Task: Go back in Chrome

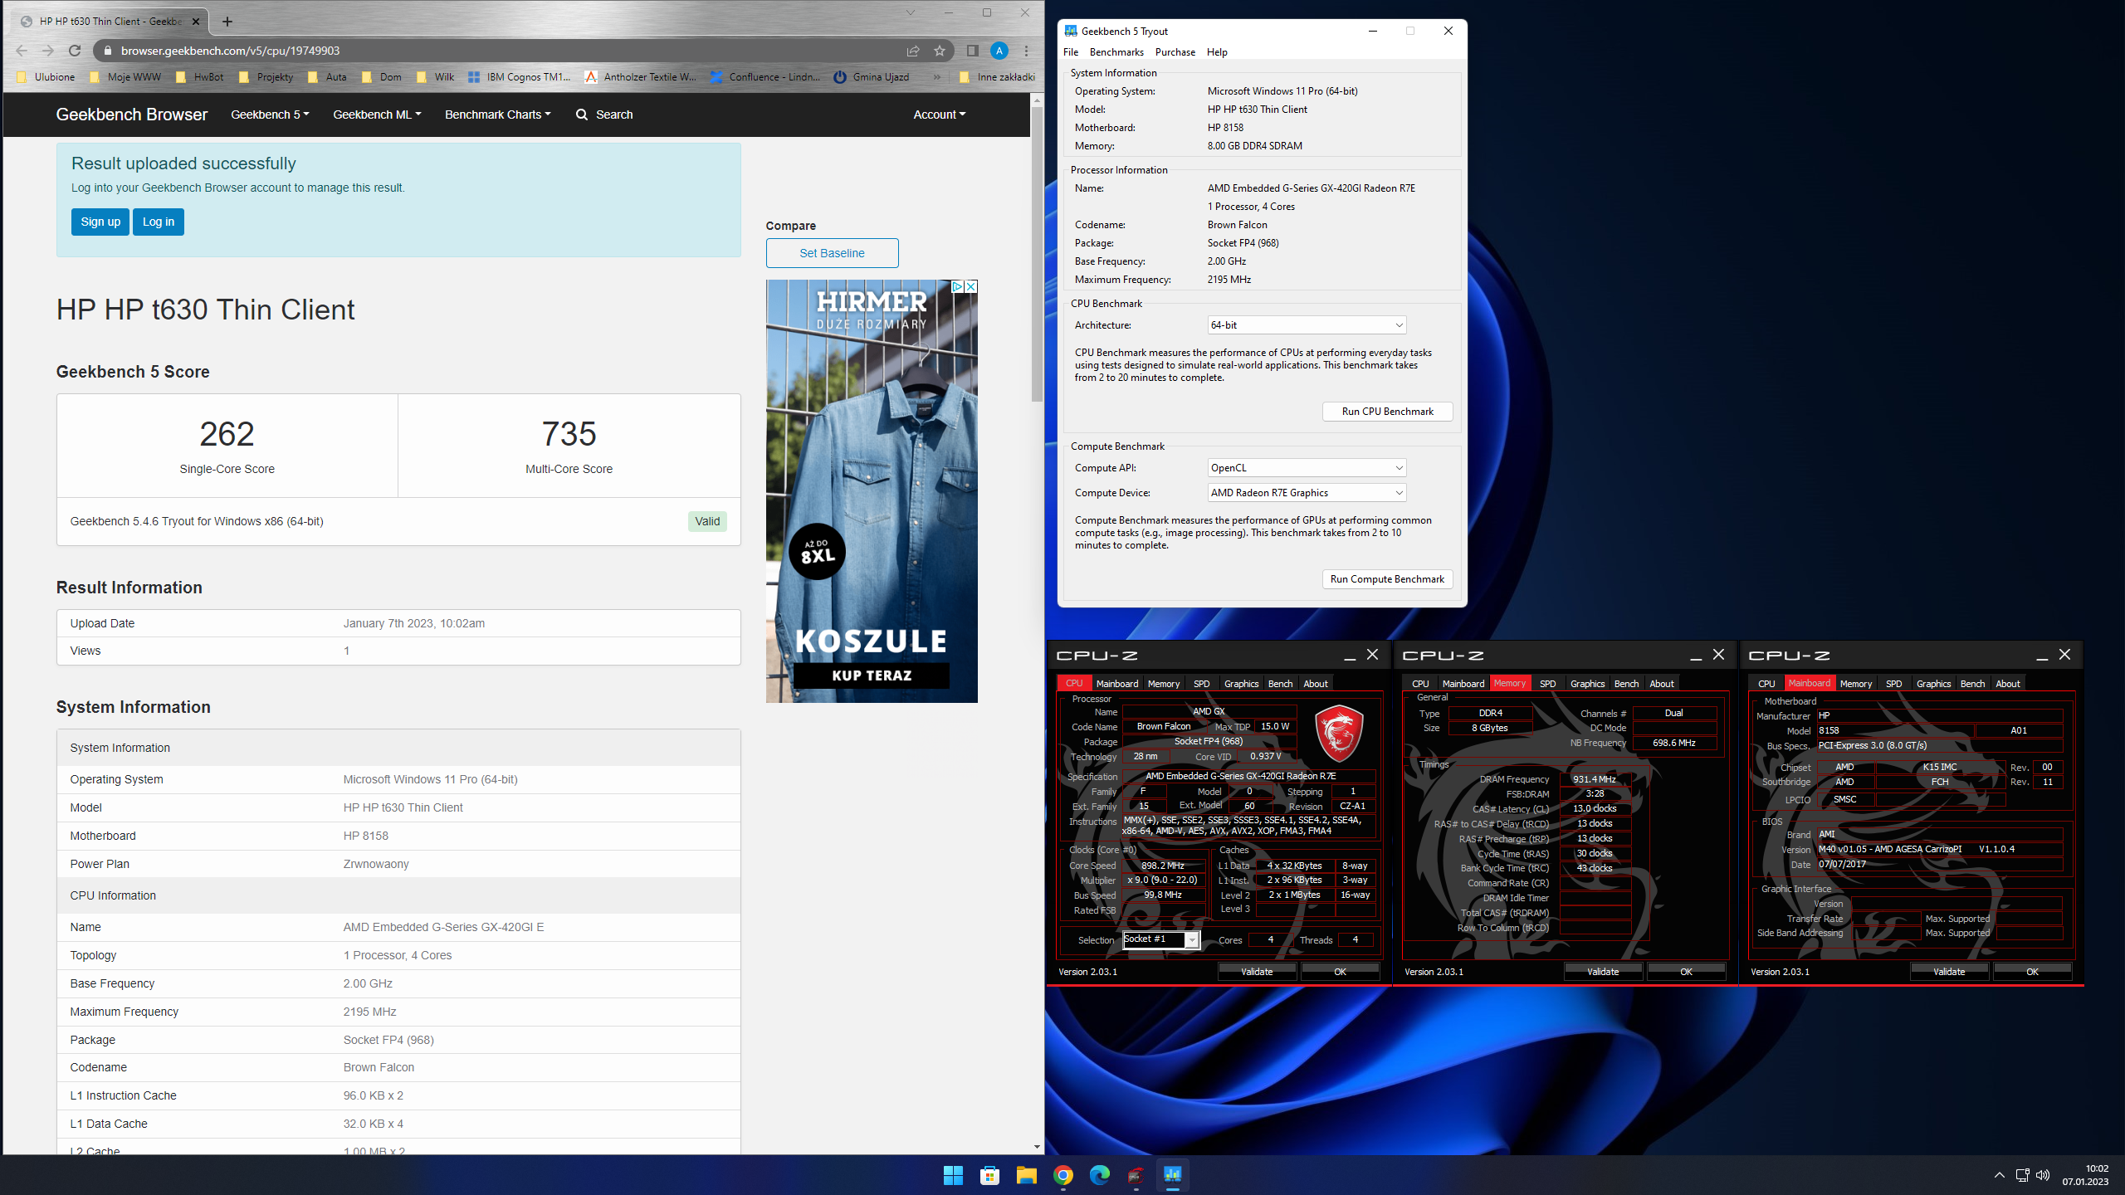Action: click(22, 51)
